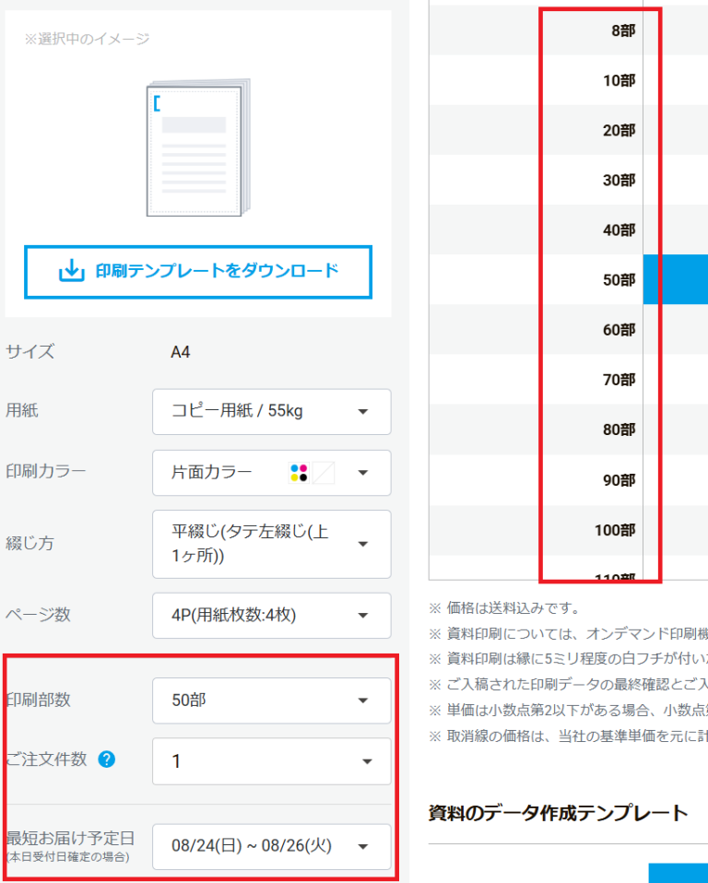Open the 印刷カラー dropdown

[x=271, y=473]
